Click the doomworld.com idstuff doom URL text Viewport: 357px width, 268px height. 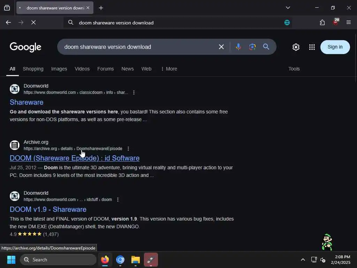click(68, 200)
